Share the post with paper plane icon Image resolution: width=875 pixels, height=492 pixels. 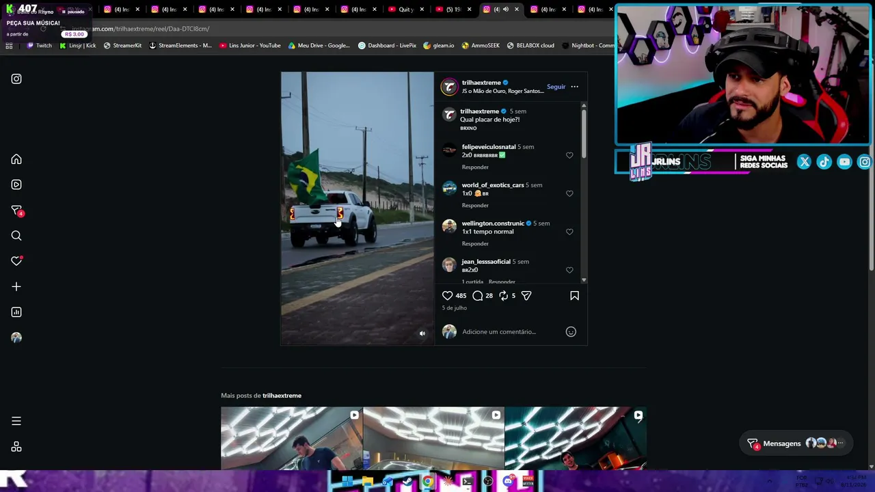click(x=526, y=295)
